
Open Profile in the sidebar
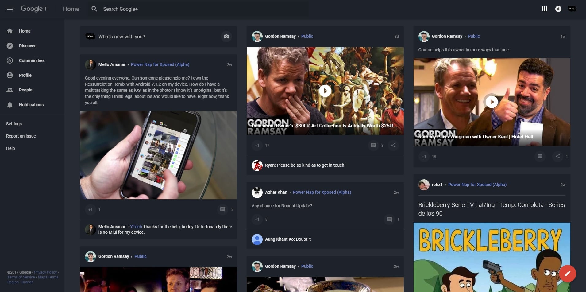[32, 75]
